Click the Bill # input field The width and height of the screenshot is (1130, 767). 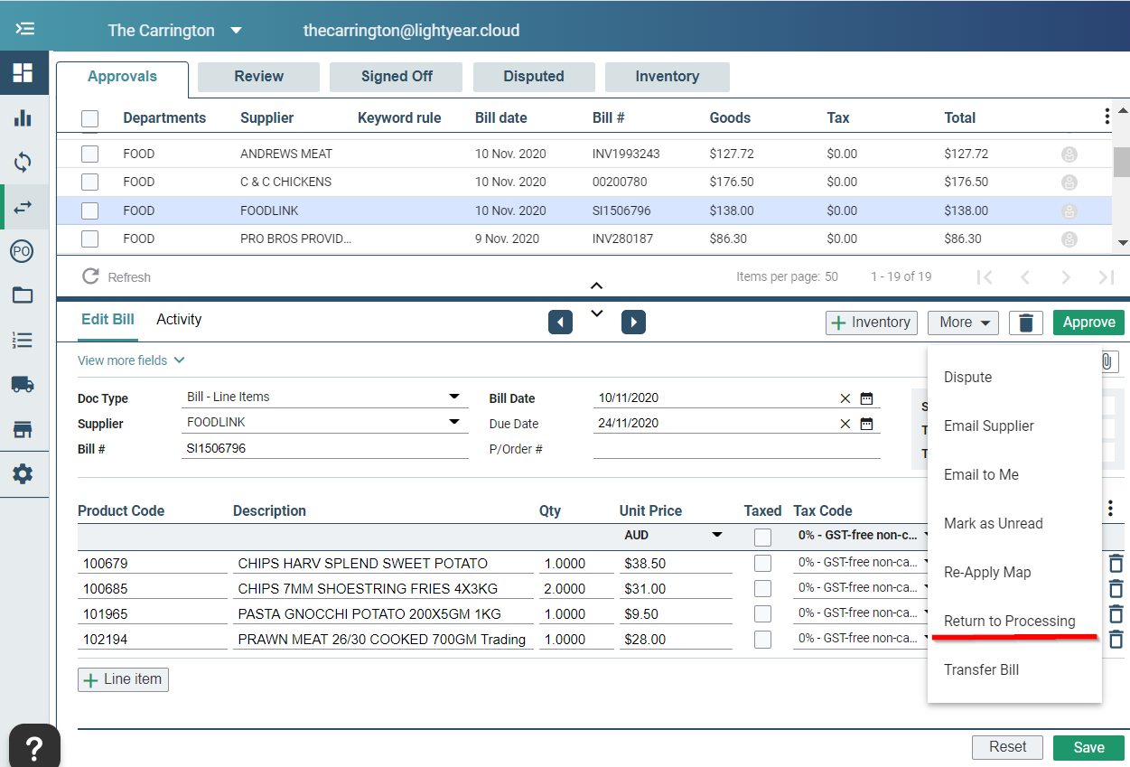324,448
